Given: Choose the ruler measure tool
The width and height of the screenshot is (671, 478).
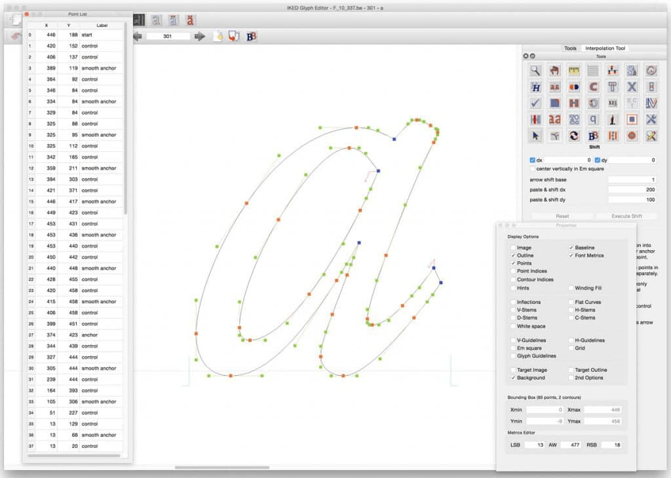Looking at the screenshot, I should click(x=574, y=70).
